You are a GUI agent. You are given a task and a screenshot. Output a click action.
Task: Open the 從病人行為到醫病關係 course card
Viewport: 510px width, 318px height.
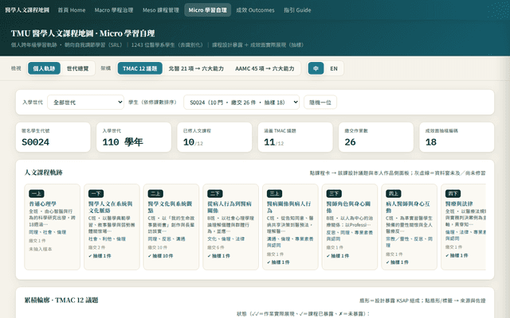pos(230,227)
